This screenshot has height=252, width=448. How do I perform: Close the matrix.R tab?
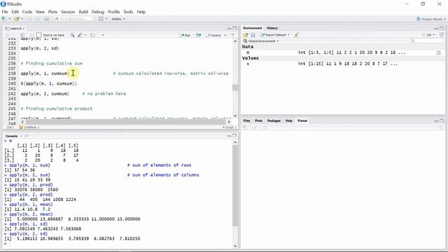pyautogui.click(x=23, y=29)
